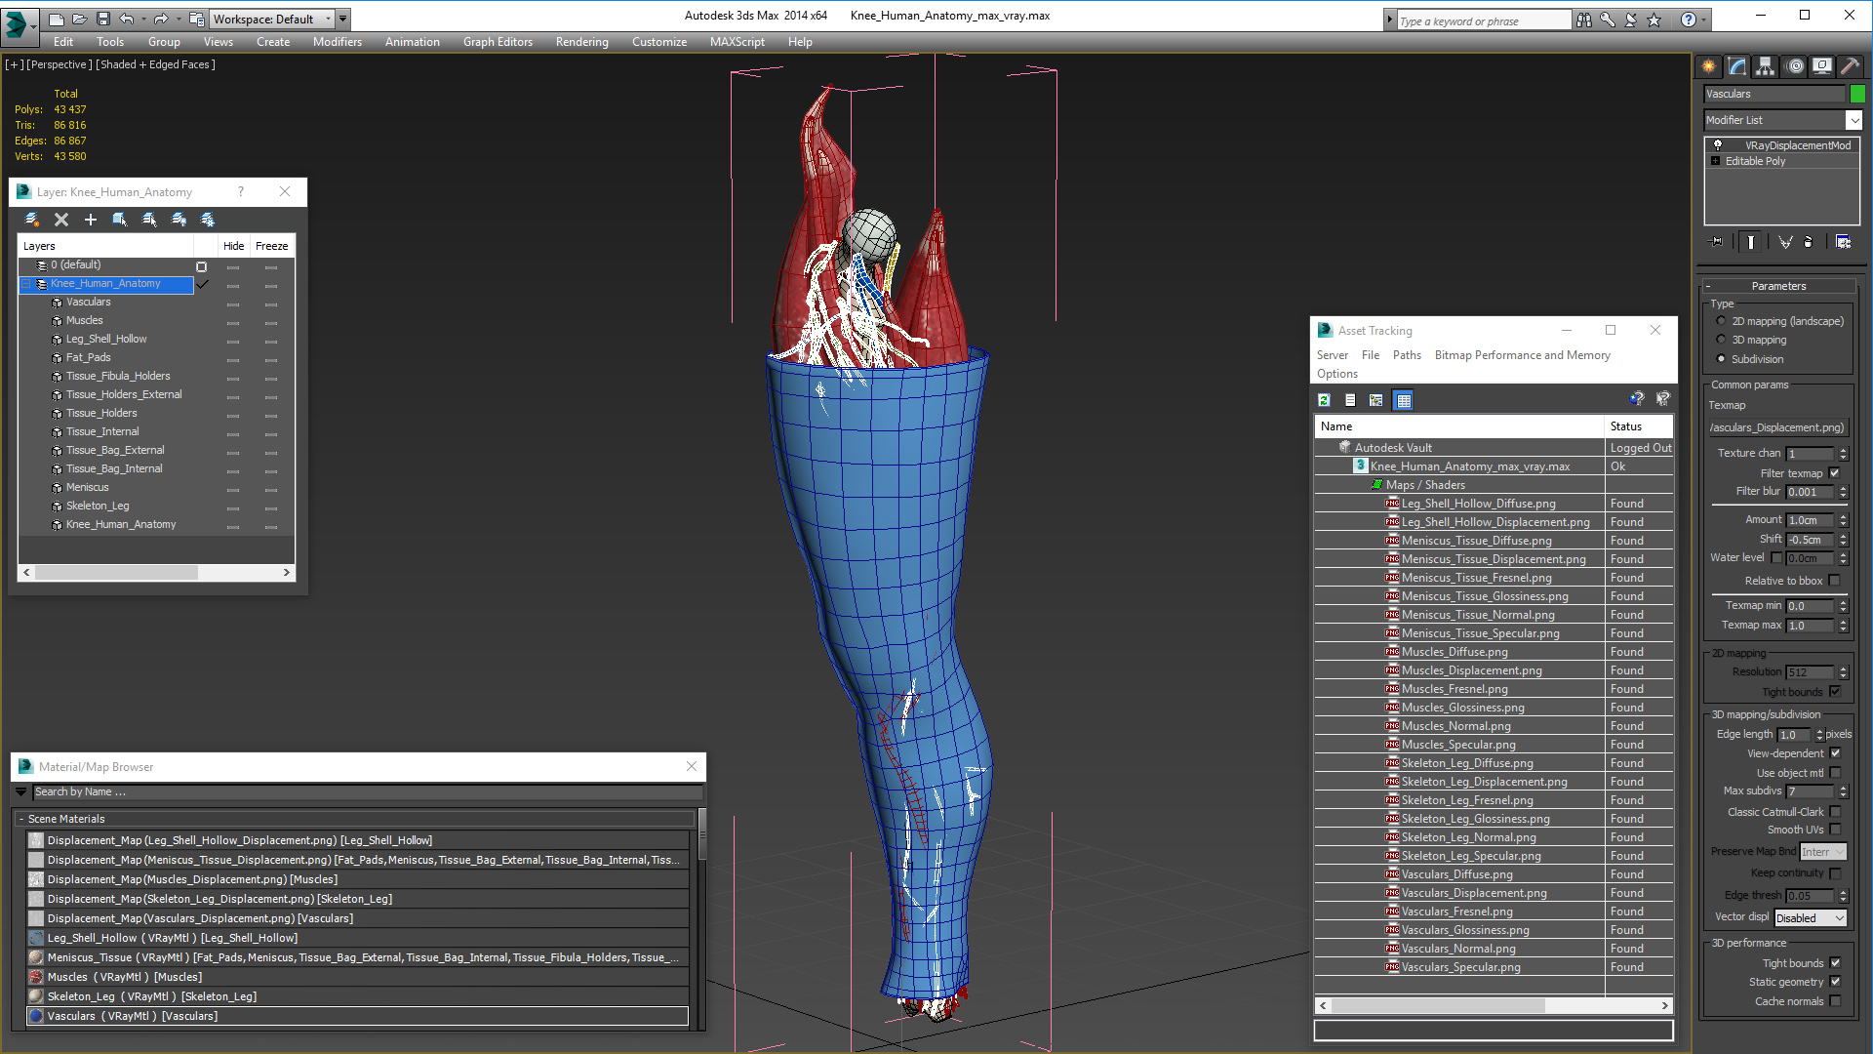Click Refresh icon in Asset Tracking toolbar

1324,400
